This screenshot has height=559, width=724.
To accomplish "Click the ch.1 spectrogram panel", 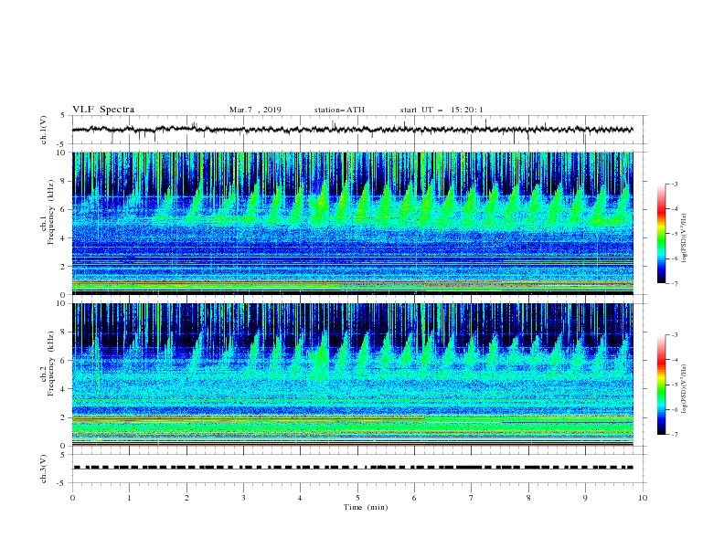I will (x=353, y=223).
